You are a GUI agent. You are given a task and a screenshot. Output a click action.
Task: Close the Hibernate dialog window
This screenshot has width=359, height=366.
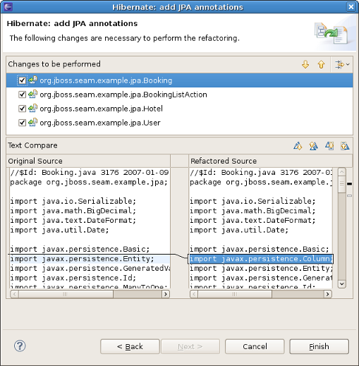pyautogui.click(x=351, y=7)
